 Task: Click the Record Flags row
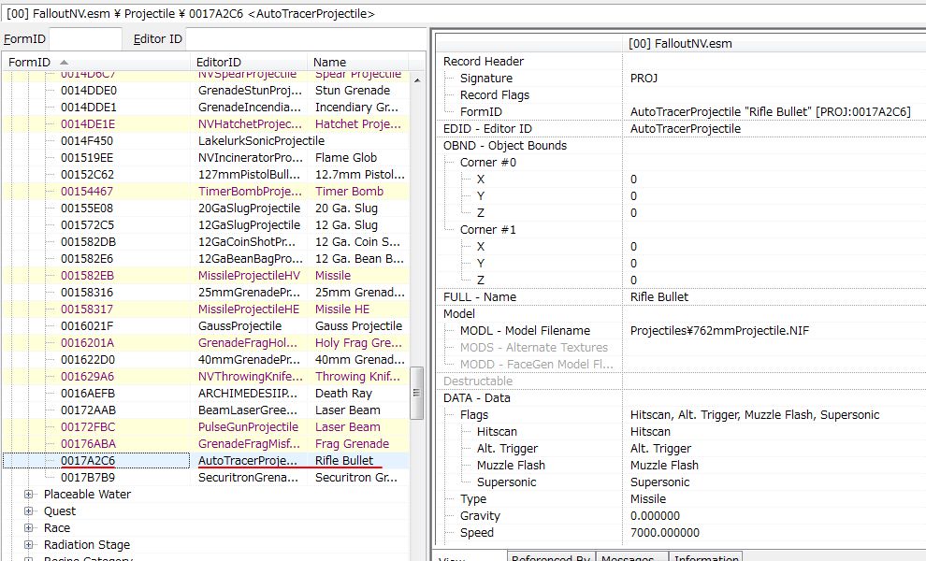(x=682, y=95)
